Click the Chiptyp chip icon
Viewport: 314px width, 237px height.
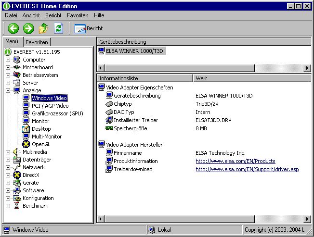point(109,104)
